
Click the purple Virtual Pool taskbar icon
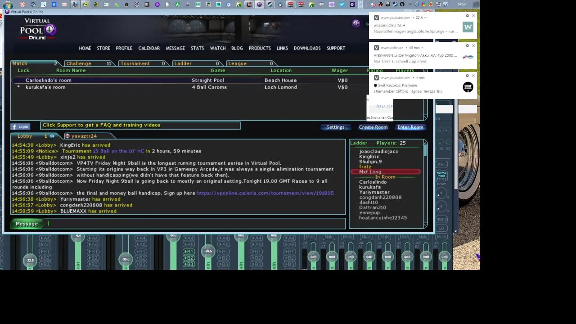260,4
